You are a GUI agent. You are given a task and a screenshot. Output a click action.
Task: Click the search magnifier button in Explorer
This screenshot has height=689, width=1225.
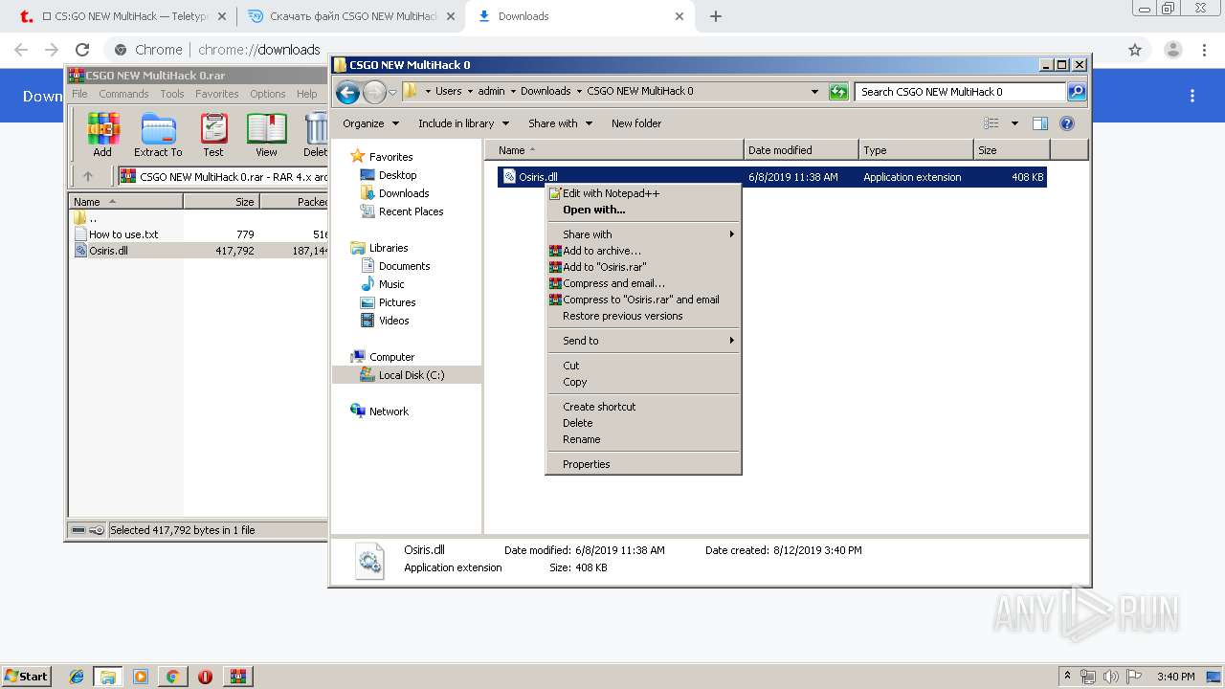[x=1077, y=92]
